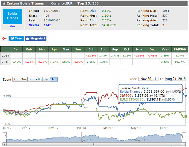Click the Inicio date 14/07/2017
The height and width of the screenshot is (147, 189).
(x=52, y=11)
